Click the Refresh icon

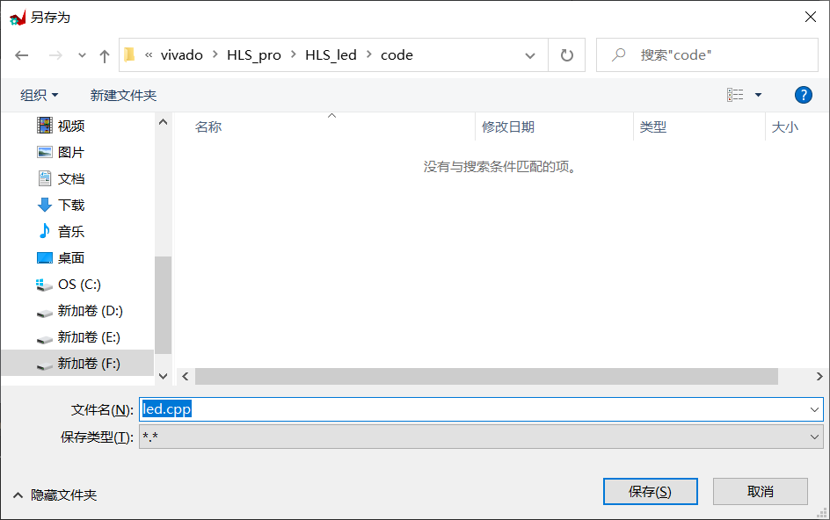[x=567, y=54]
